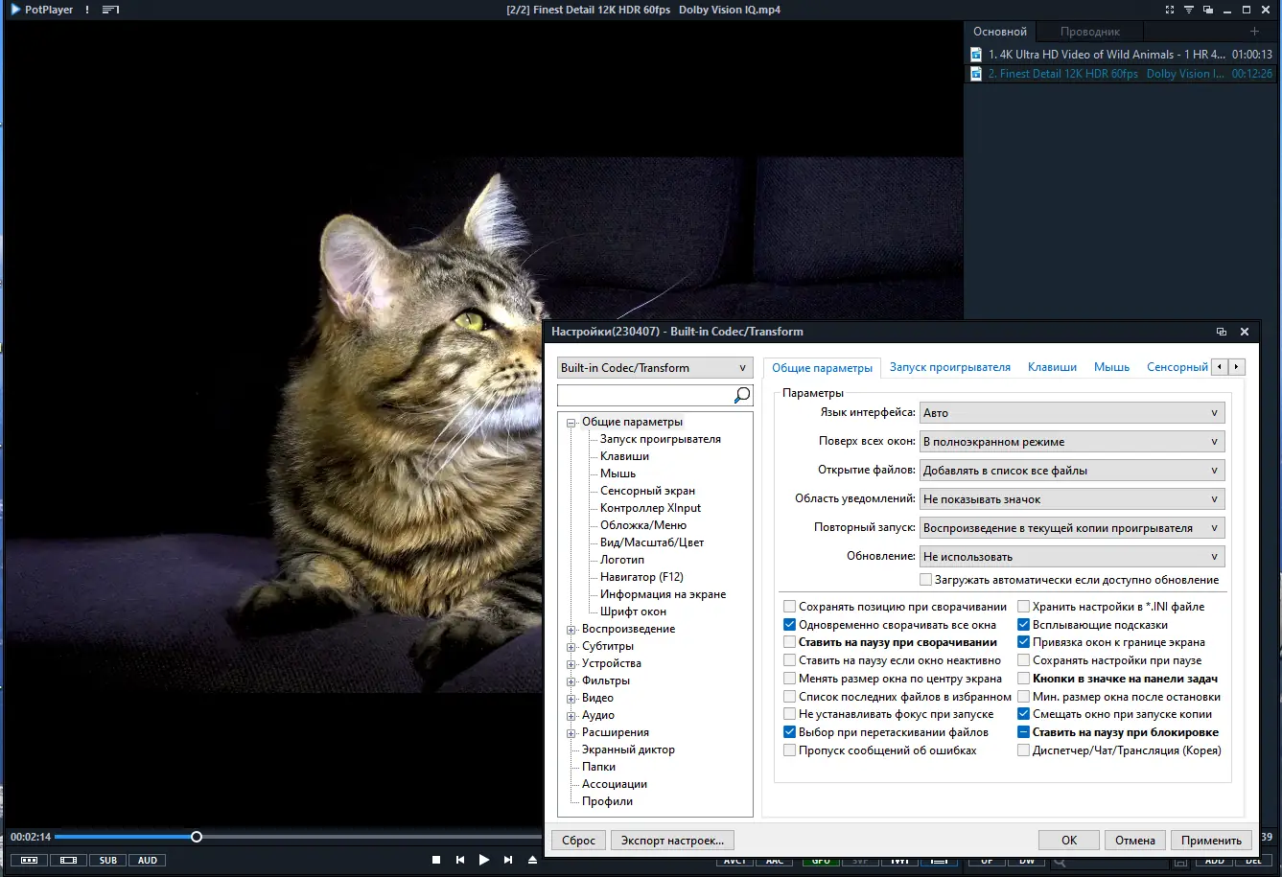Enable "Сохранять позицию при сворачивании" checkbox
Screen dimensions: 1282x877
coord(790,607)
